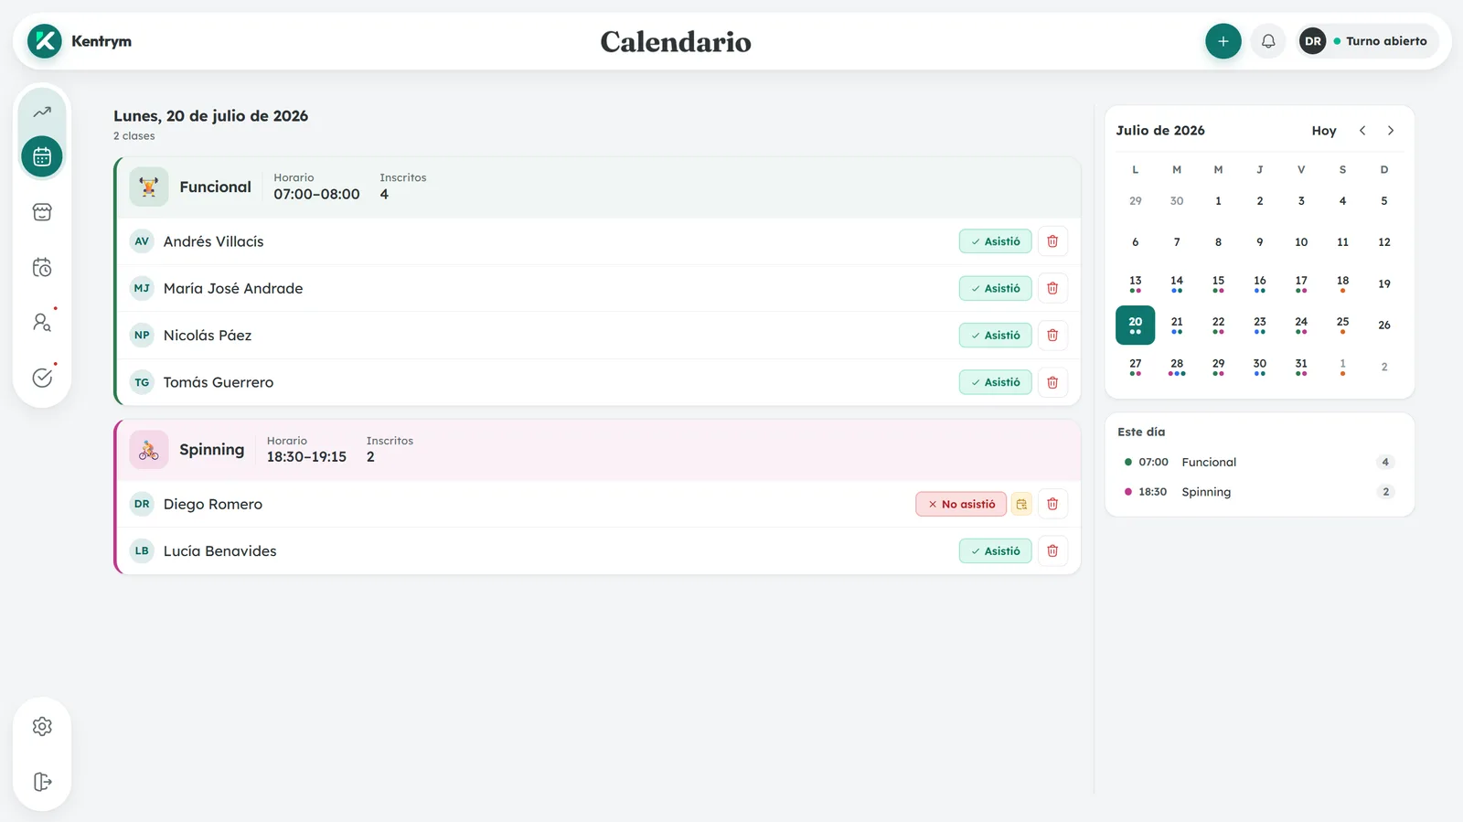This screenshot has width=1463, height=822.
Task: Click the AV avatar badge
Action: 142,241
